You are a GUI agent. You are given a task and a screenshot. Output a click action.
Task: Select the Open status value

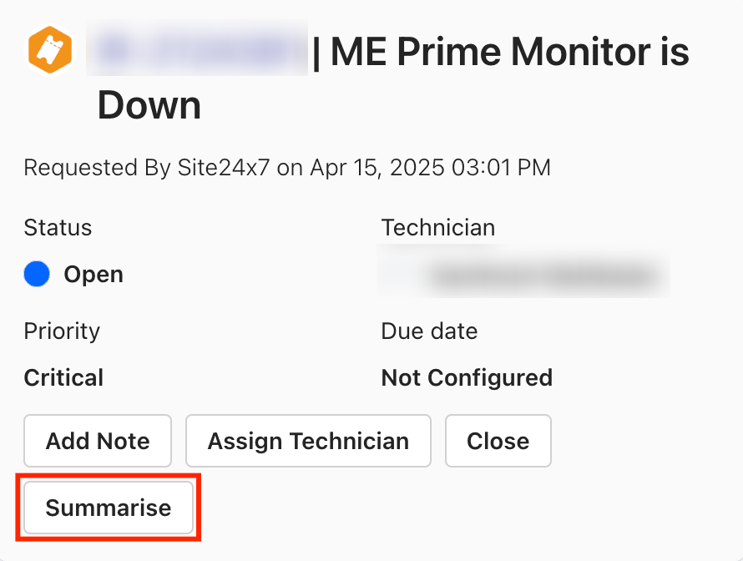click(94, 275)
